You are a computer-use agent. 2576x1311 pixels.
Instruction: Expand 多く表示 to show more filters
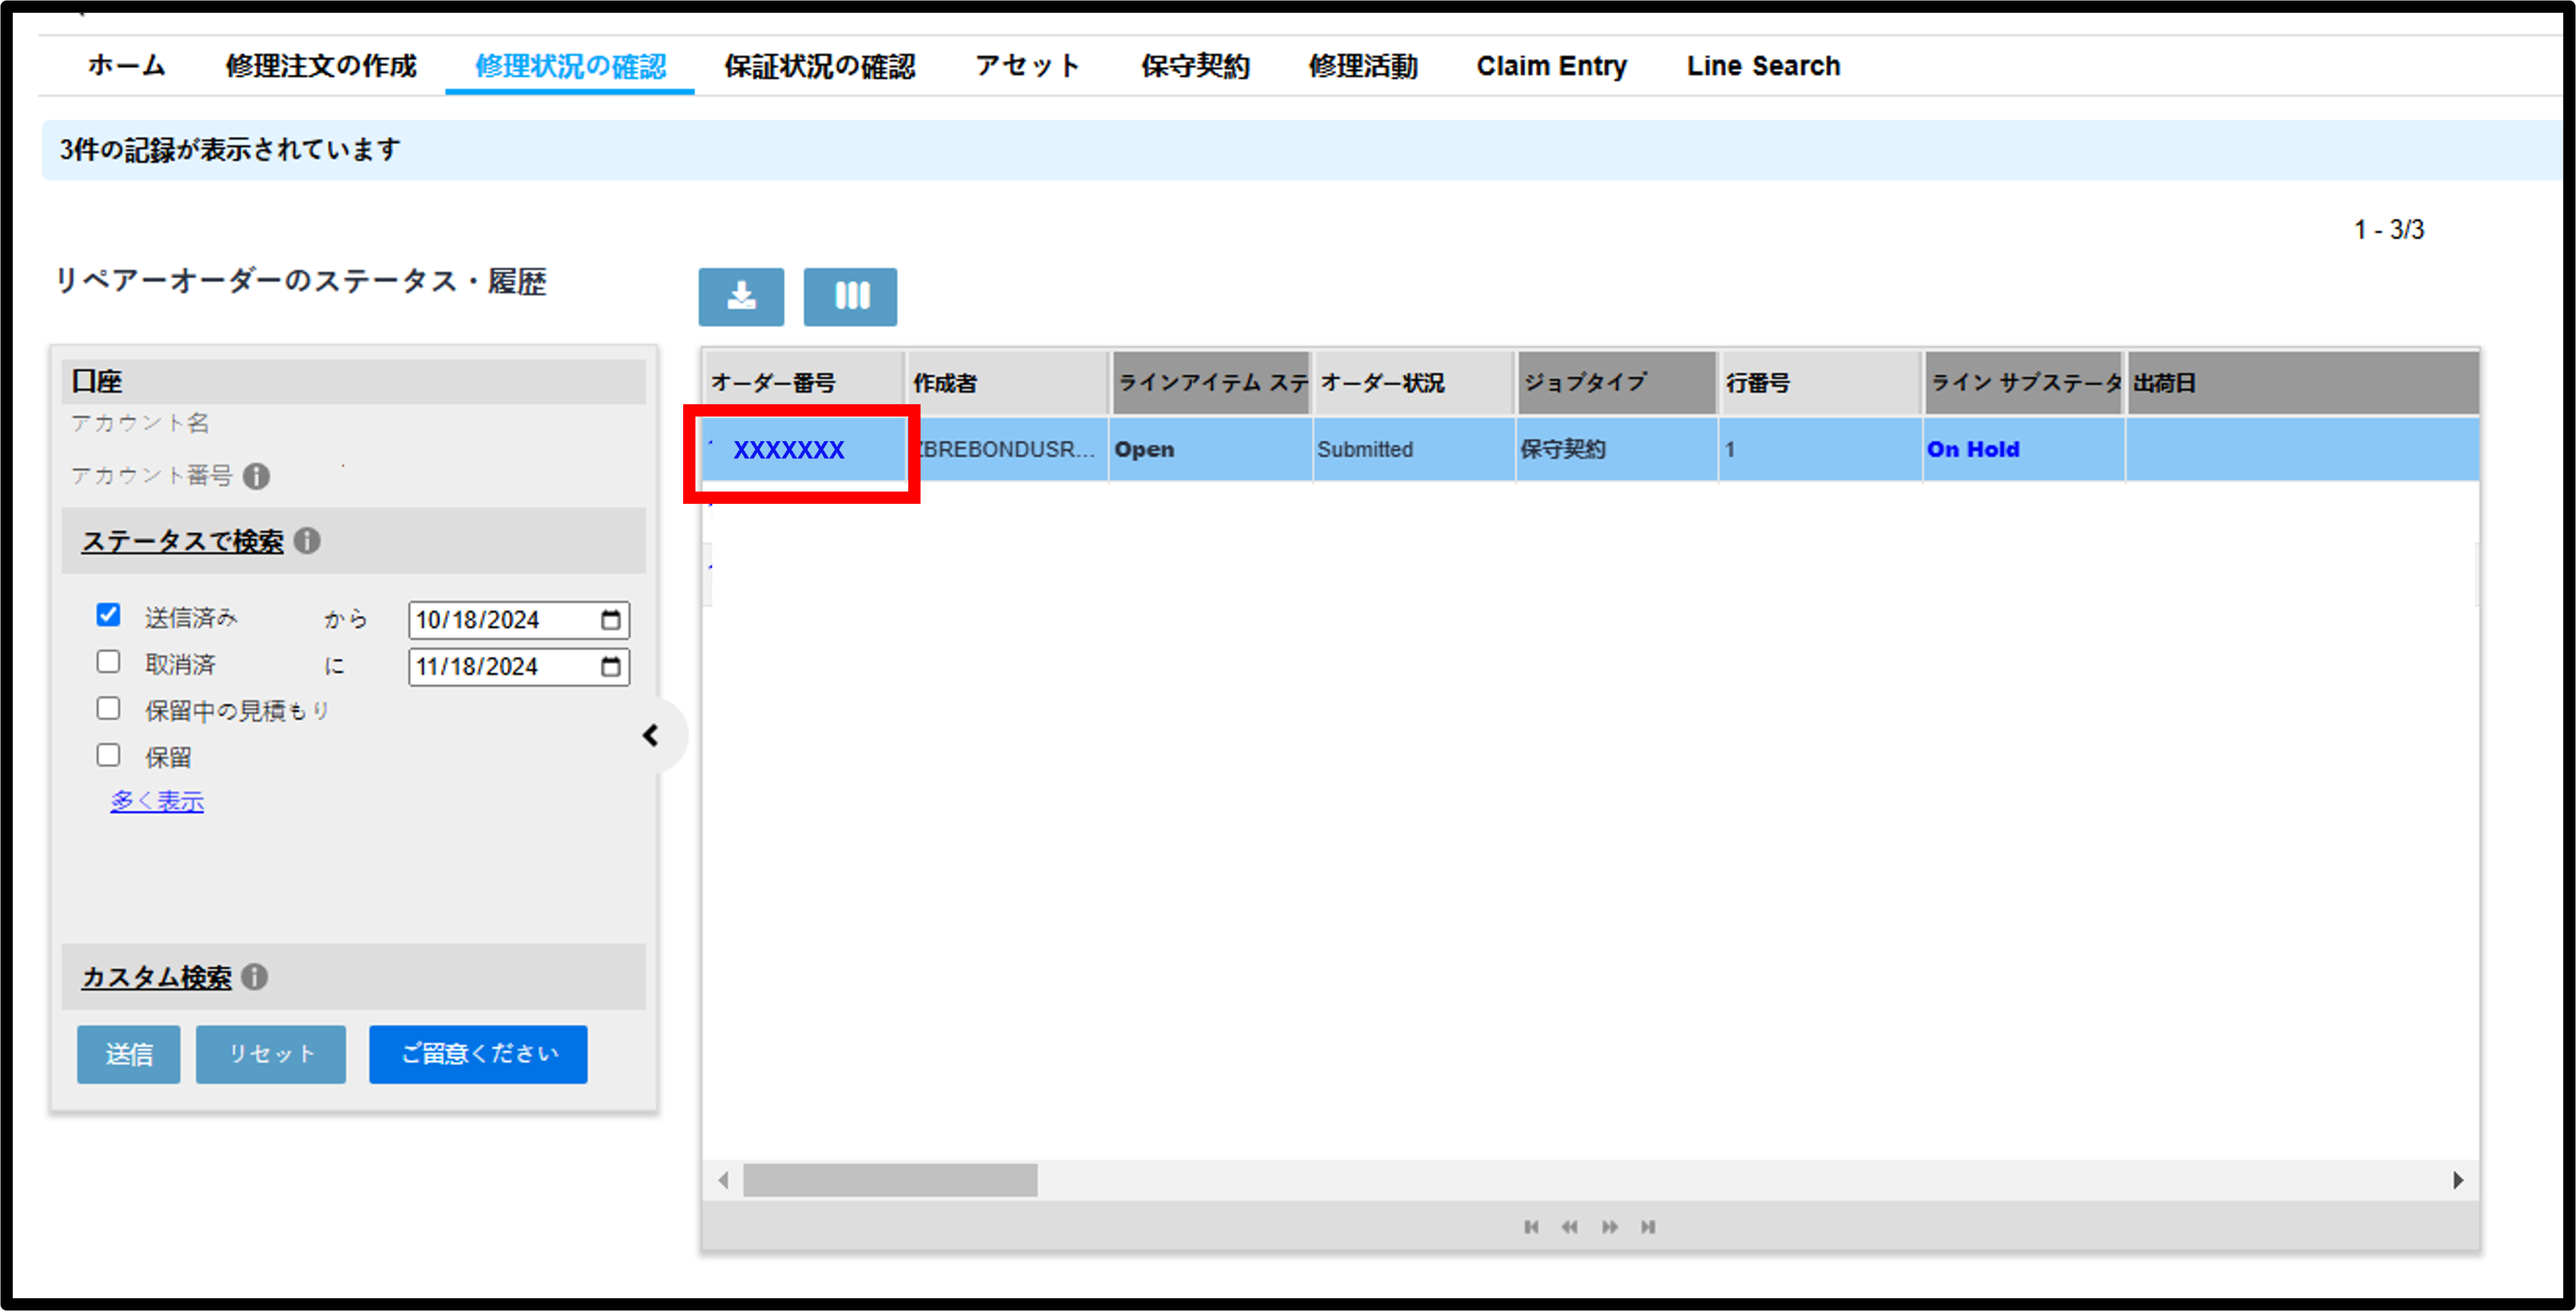[158, 799]
